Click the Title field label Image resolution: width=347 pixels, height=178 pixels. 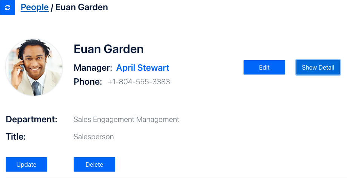[15, 137]
